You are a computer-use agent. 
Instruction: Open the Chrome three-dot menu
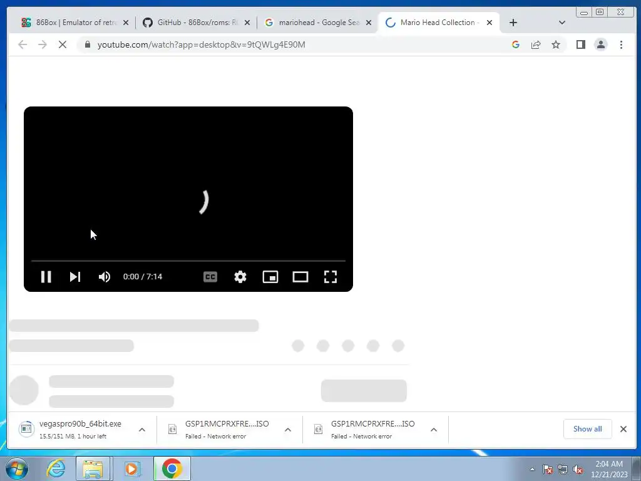tap(622, 44)
